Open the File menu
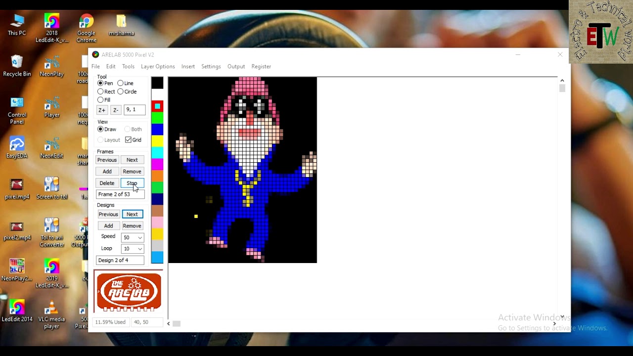 click(x=95, y=66)
